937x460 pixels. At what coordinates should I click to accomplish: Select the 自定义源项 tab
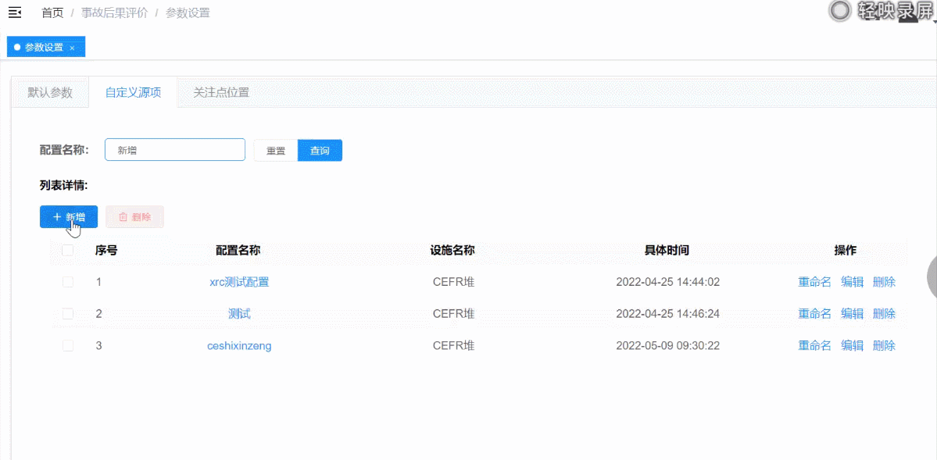point(134,93)
